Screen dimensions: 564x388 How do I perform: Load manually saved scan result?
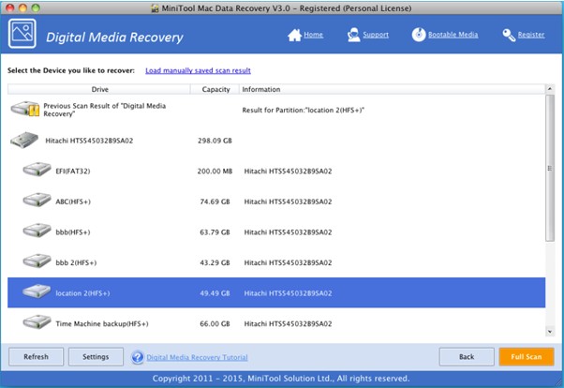(x=199, y=70)
